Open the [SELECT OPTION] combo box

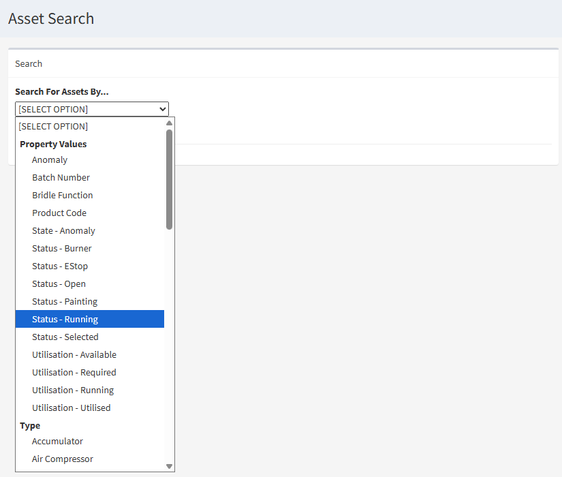pyautogui.click(x=92, y=109)
